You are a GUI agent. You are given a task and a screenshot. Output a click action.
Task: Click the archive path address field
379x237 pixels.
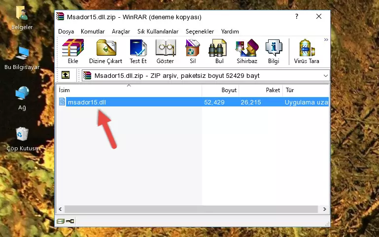[x=206, y=75]
